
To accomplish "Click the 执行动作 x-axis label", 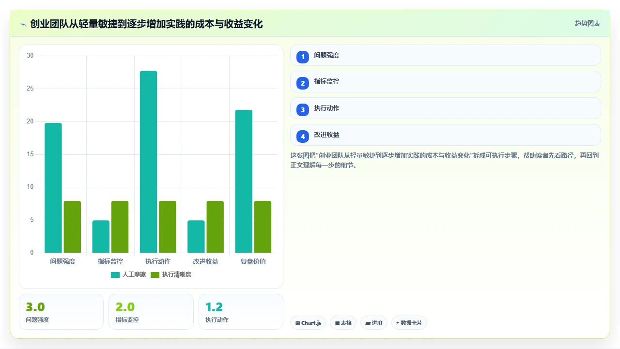I will pos(158,261).
